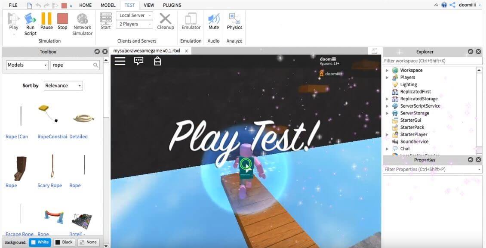Expand the Workspace tree item

[387, 70]
